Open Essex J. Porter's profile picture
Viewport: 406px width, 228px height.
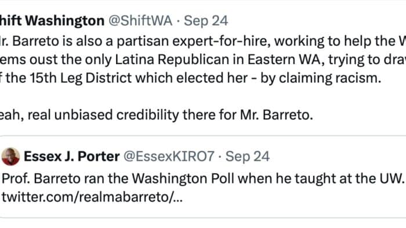click(10, 156)
